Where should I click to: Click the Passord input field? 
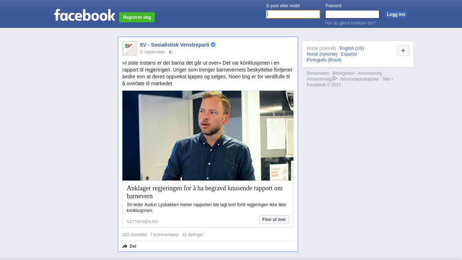[x=352, y=14]
